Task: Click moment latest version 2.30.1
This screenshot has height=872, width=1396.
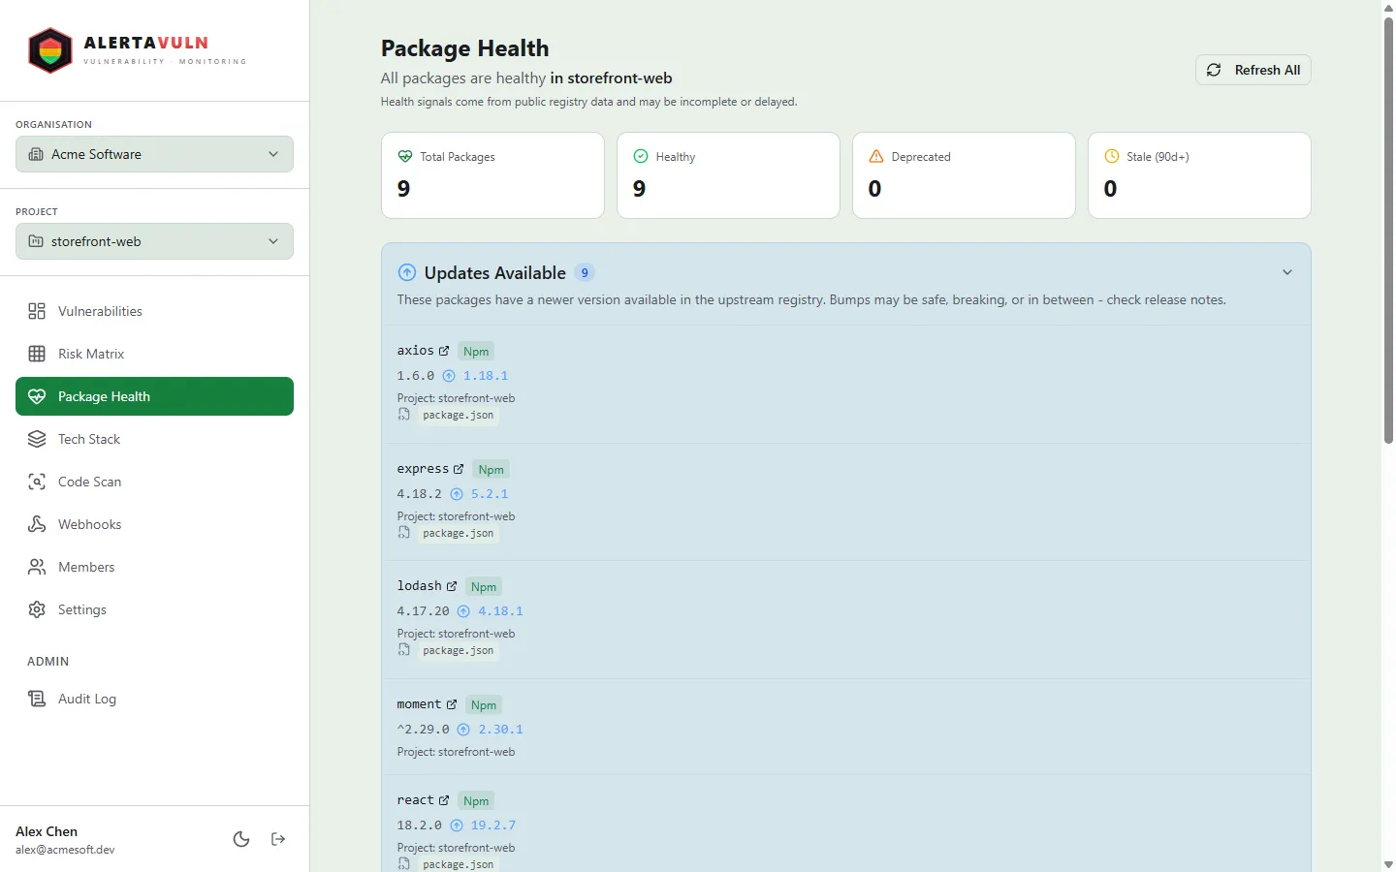Action: click(500, 730)
